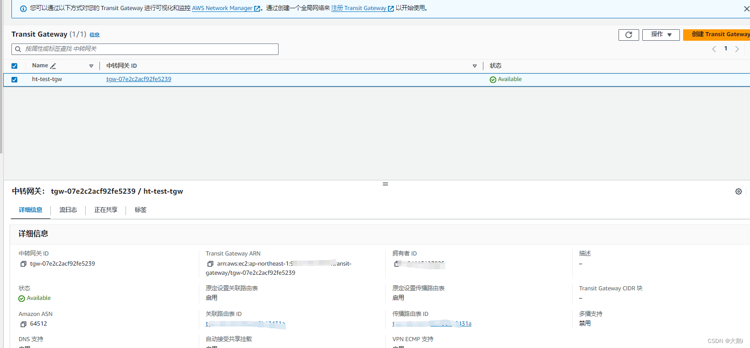Image resolution: width=750 pixels, height=348 pixels.
Task: Click the Available status in details
Action: (x=34, y=298)
